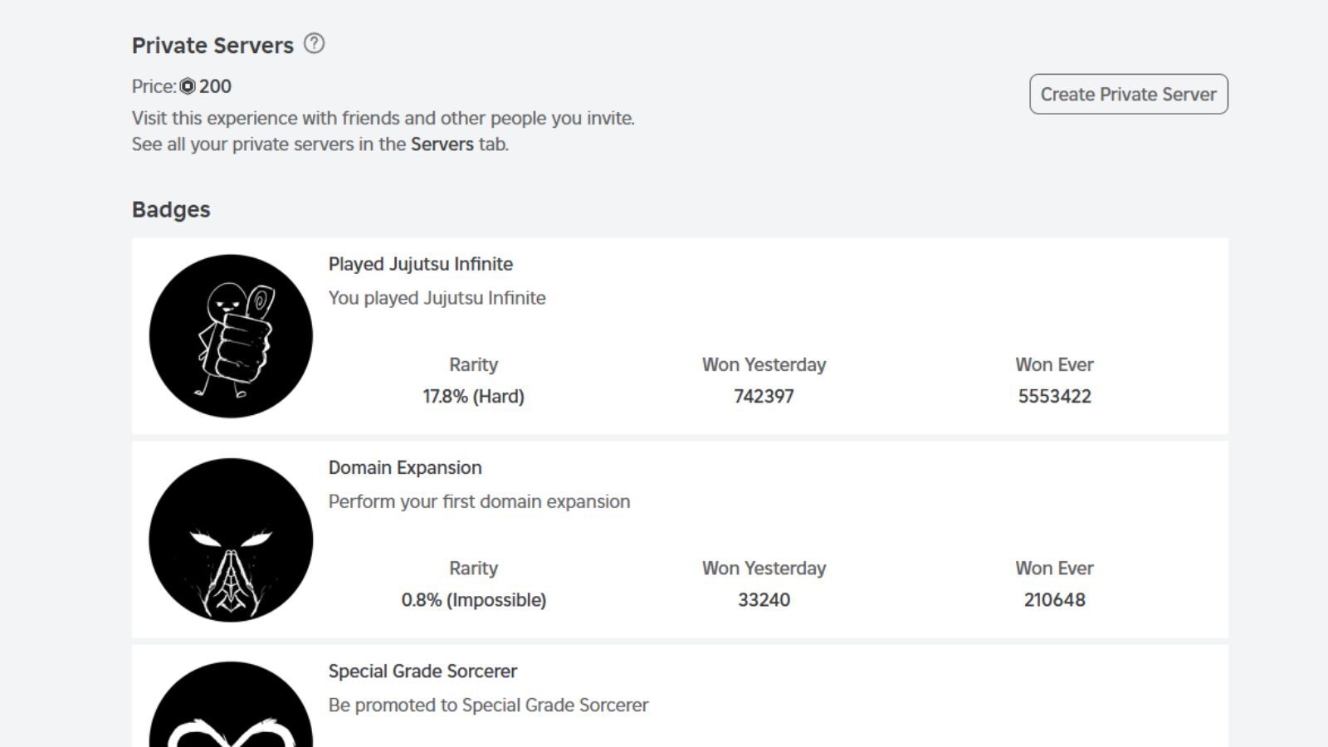Click 'Perform your first domain expansion' text

[x=479, y=501]
